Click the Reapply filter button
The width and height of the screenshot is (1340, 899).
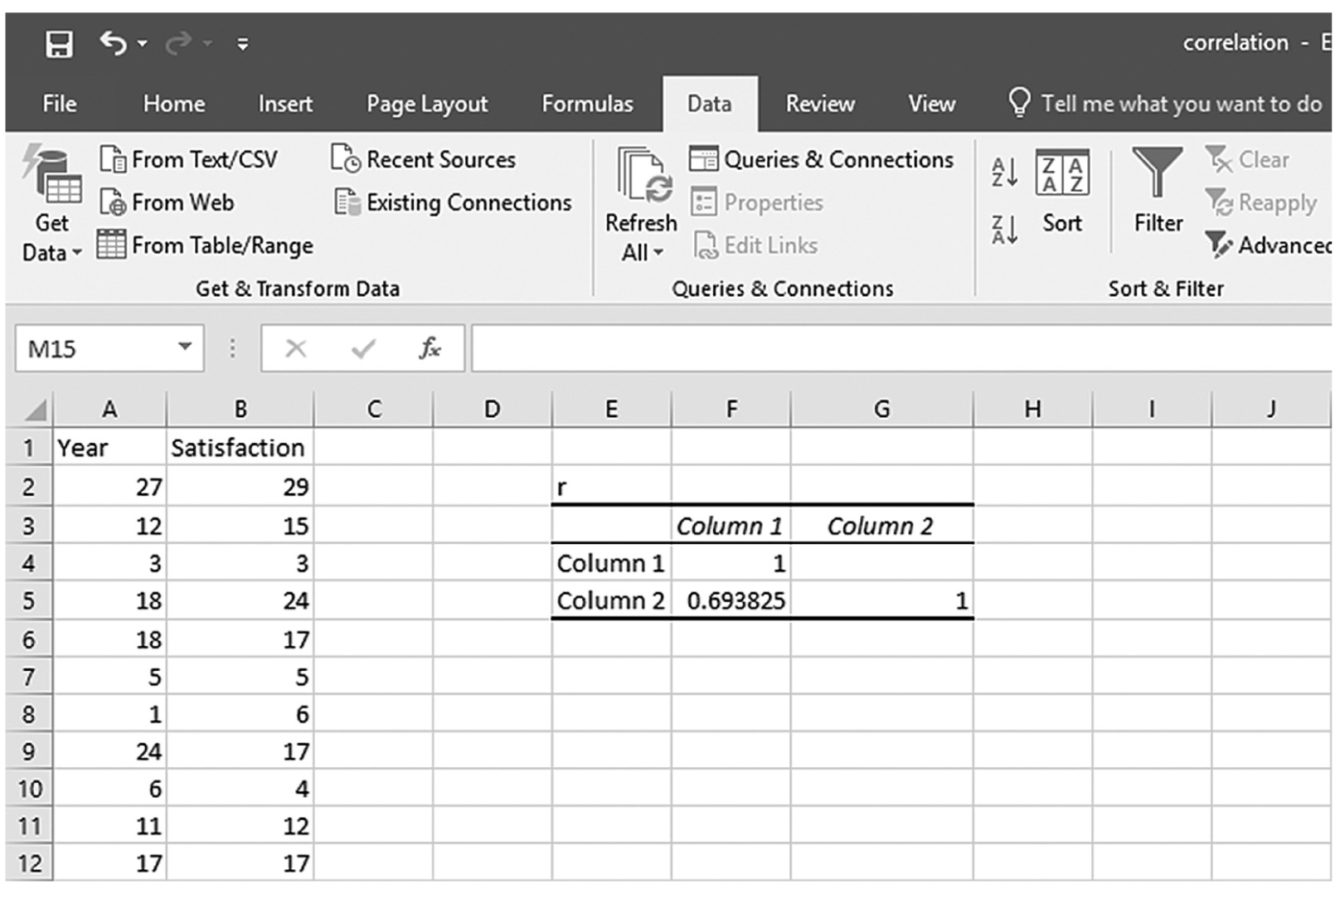click(x=1260, y=202)
